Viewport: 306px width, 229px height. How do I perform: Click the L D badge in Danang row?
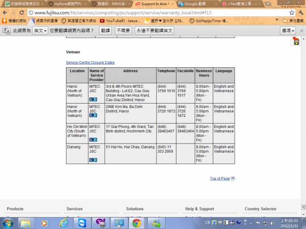(x=93, y=160)
